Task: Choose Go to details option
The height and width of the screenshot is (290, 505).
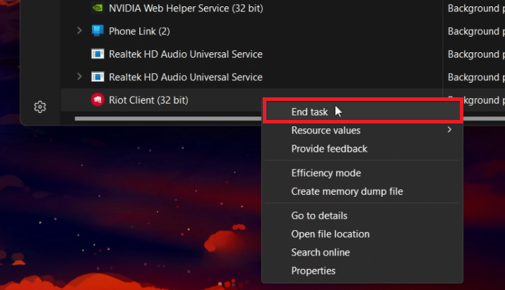Action: 319,215
